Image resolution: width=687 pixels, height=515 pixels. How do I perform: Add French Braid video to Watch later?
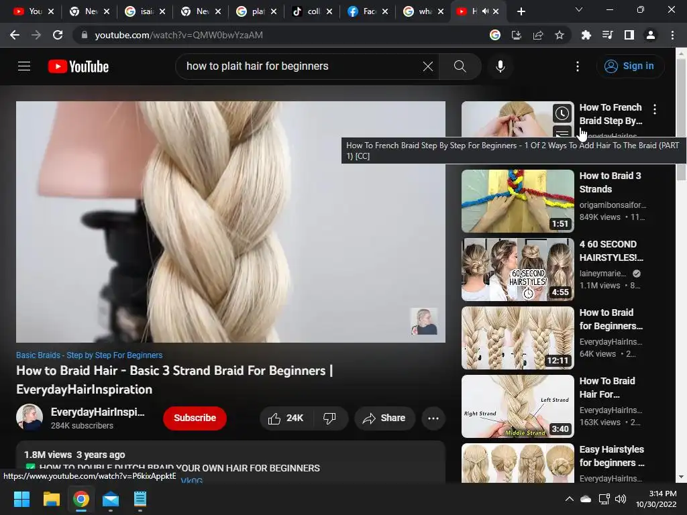(x=562, y=113)
